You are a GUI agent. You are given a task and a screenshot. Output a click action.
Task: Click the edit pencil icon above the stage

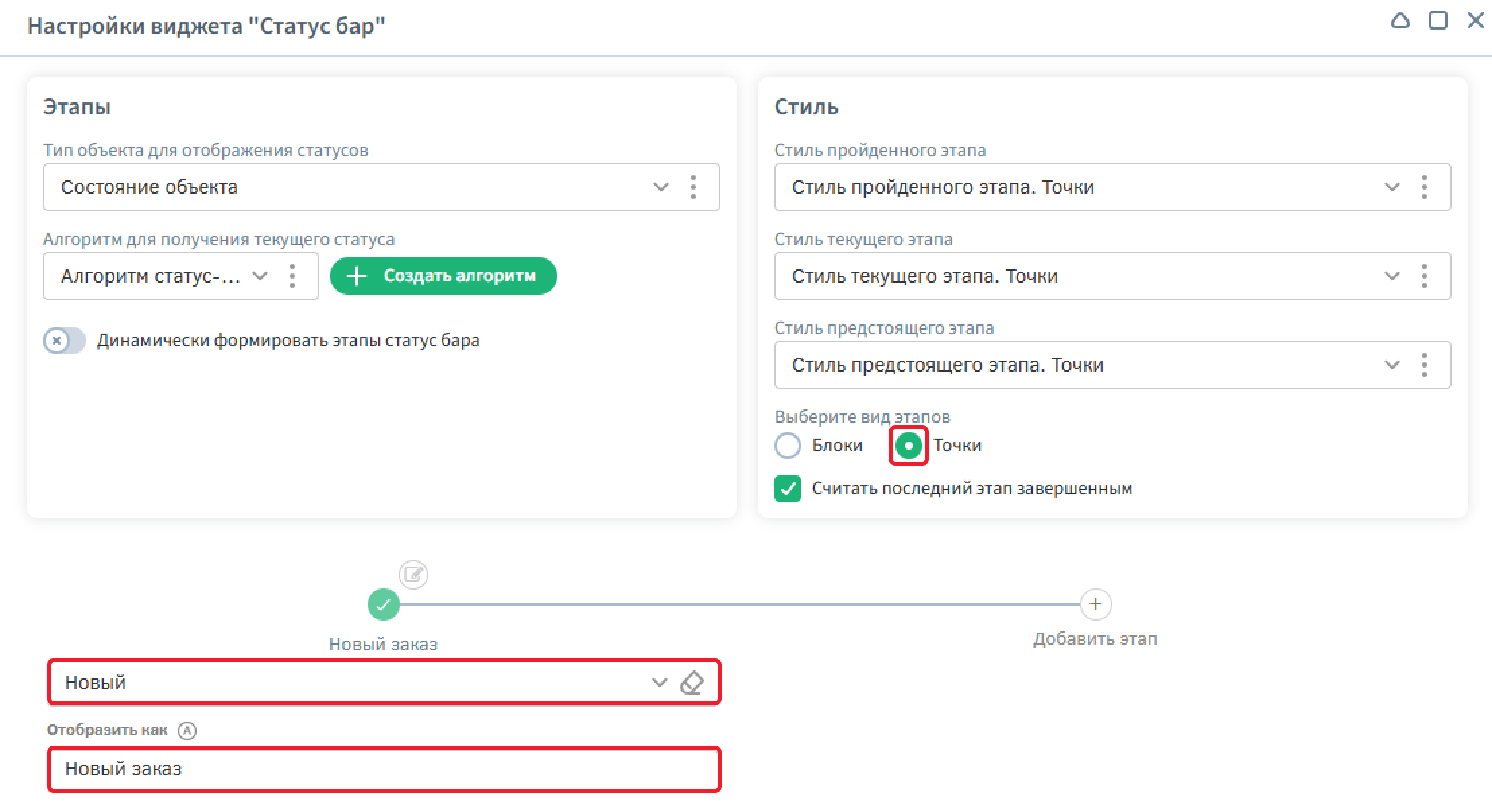(413, 575)
